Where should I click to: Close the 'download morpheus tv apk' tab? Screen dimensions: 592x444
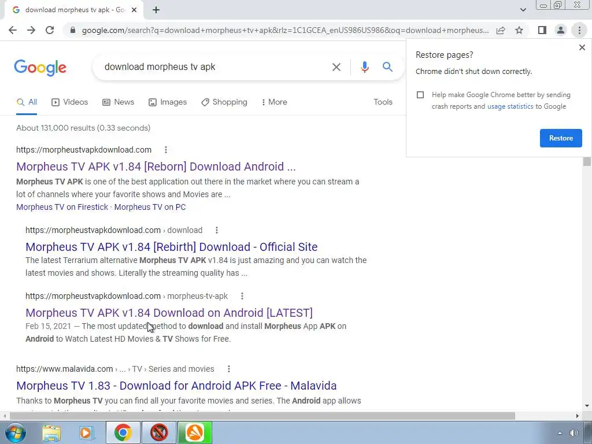tap(134, 10)
